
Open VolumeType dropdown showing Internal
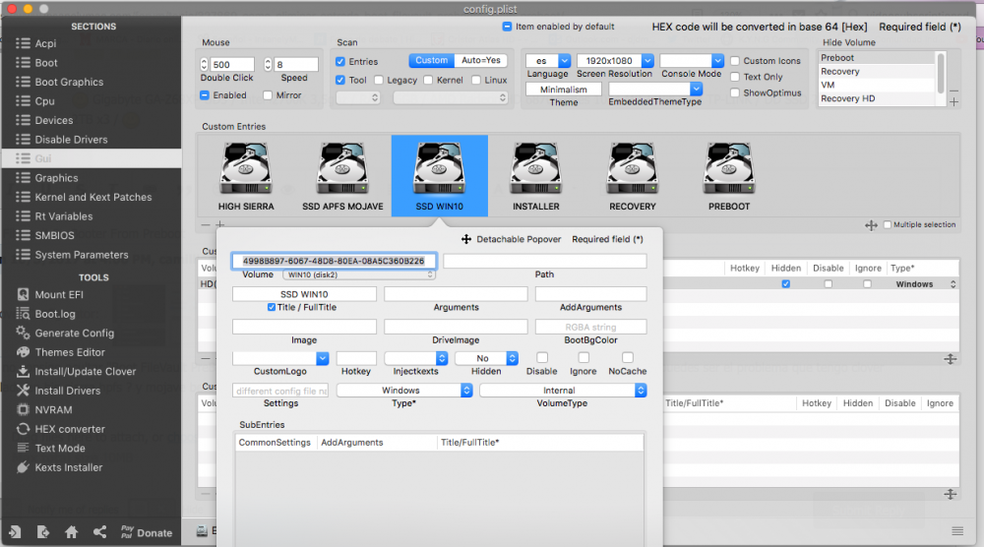coord(563,391)
